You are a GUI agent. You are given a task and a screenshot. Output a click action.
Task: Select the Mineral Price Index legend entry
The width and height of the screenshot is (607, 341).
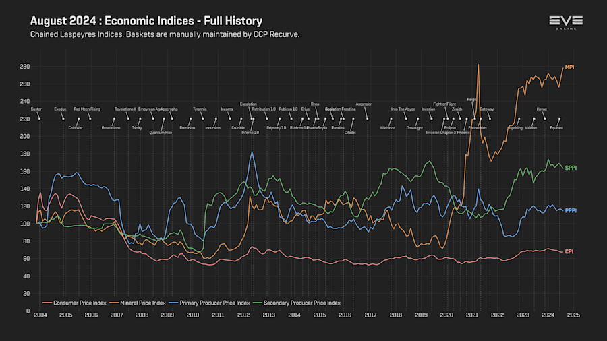coord(138,303)
